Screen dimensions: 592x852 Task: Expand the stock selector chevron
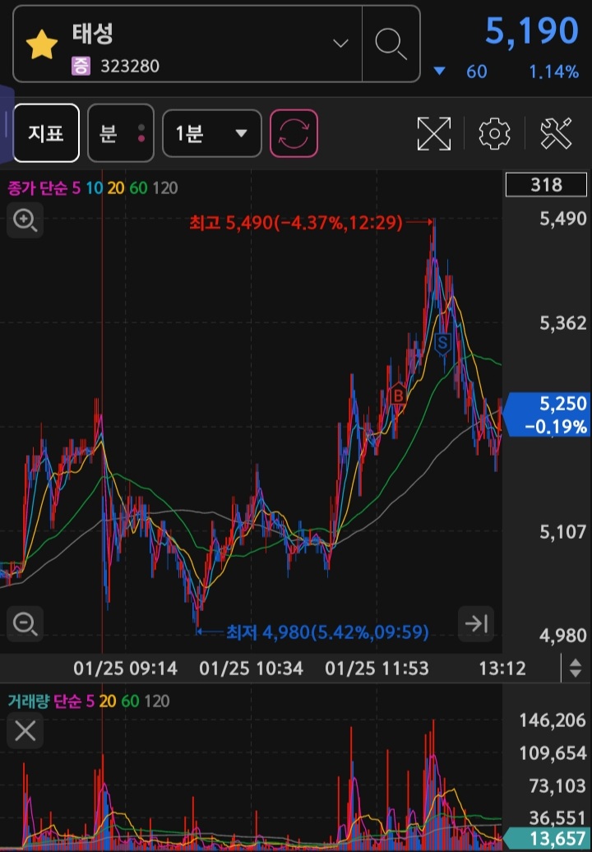[340, 43]
